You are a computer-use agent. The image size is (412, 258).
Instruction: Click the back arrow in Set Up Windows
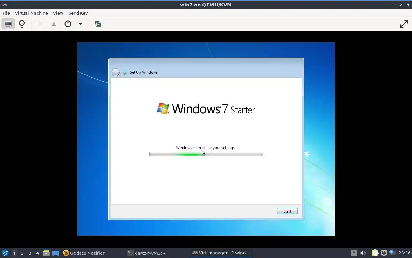click(116, 72)
